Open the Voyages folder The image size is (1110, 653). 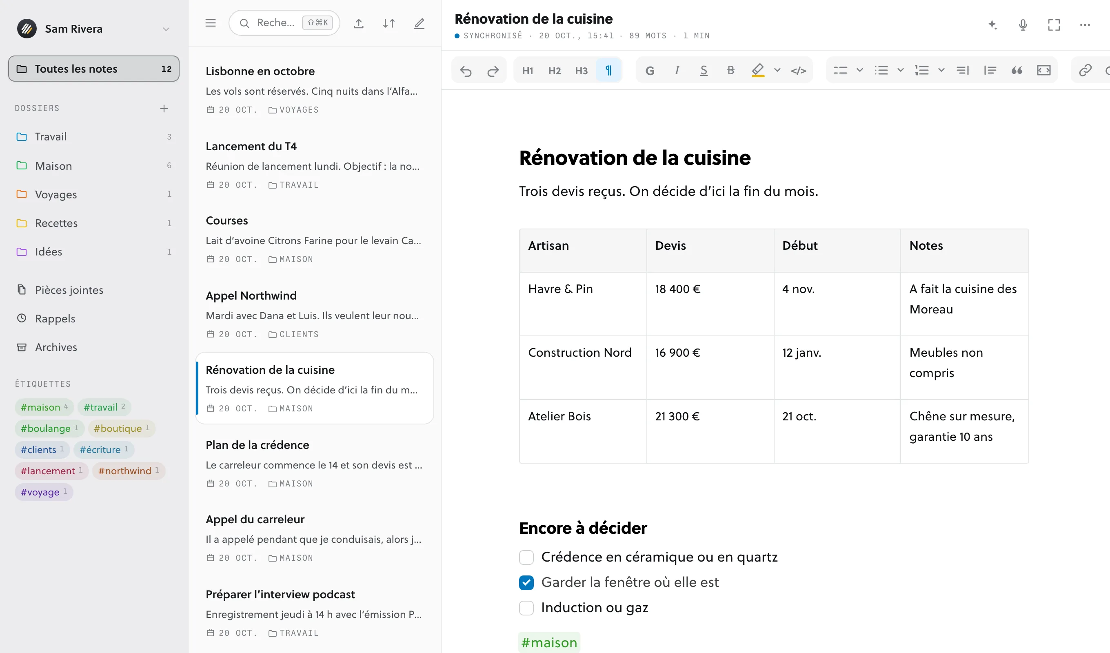(x=94, y=194)
